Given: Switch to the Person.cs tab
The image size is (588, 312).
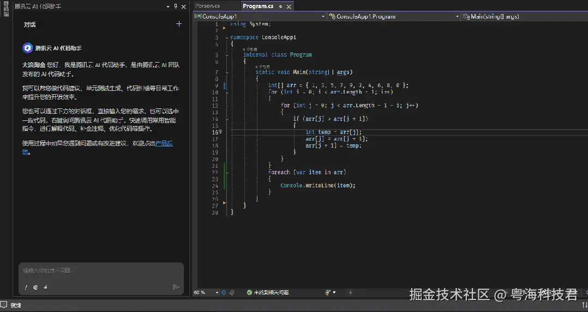Looking at the screenshot, I should [x=208, y=6].
